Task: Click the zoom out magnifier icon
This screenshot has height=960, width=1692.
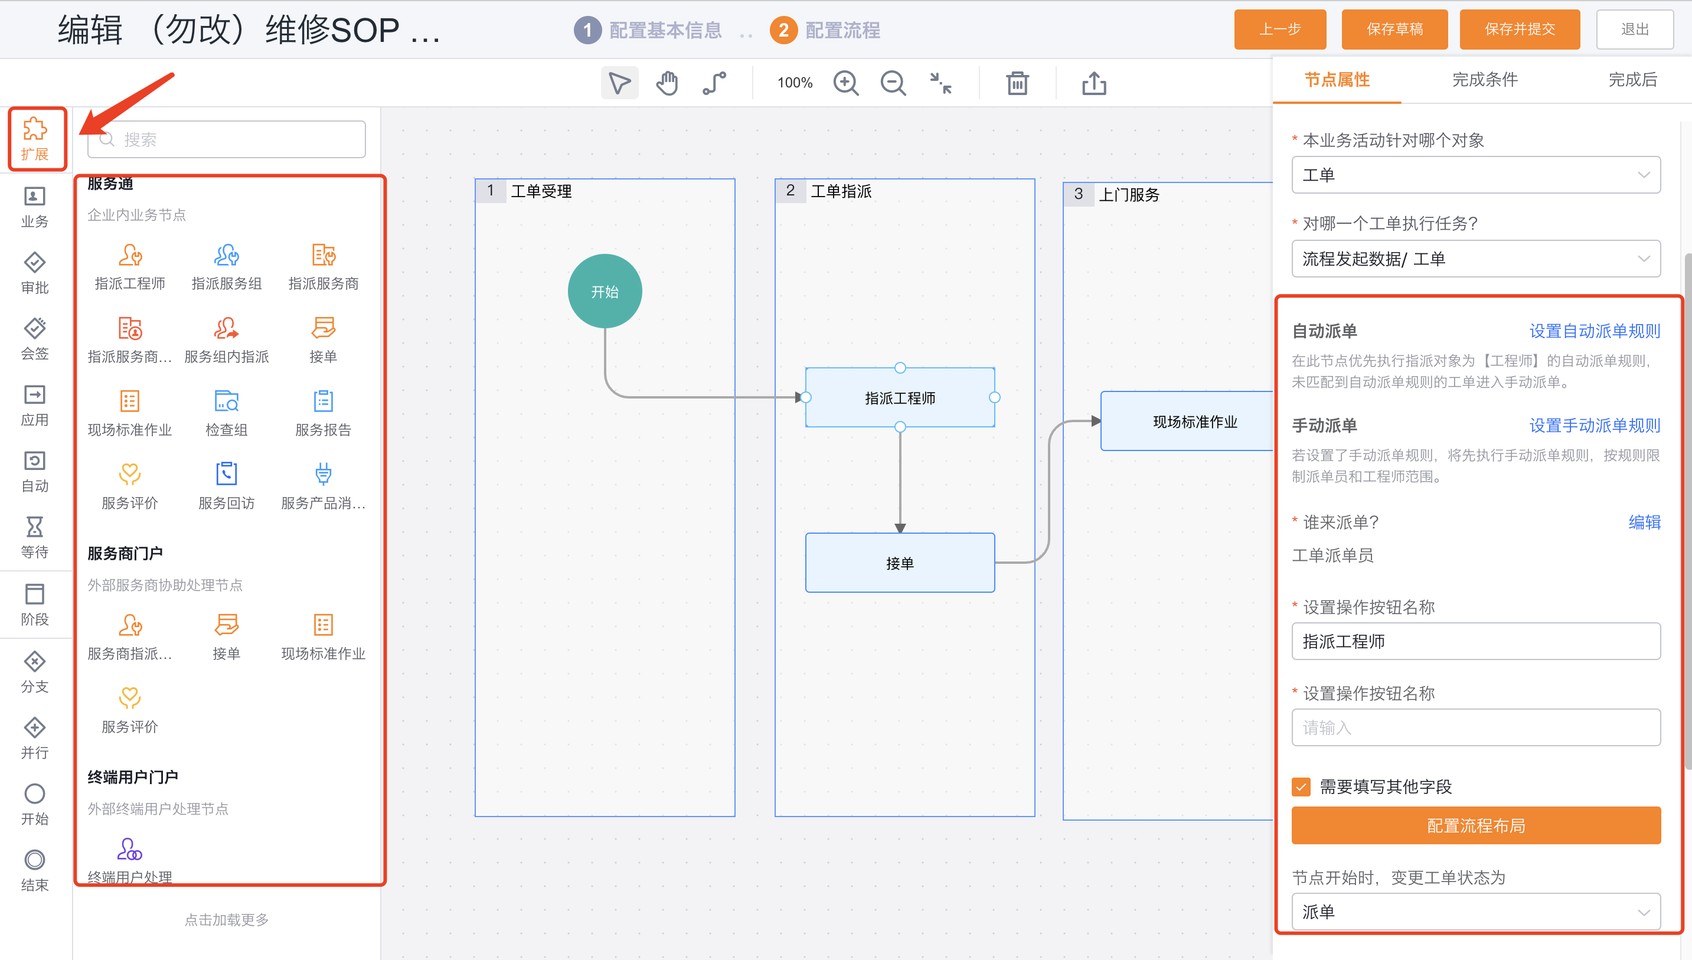Action: pos(893,83)
